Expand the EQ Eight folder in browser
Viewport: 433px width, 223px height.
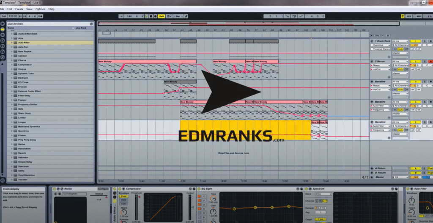coord(12,78)
